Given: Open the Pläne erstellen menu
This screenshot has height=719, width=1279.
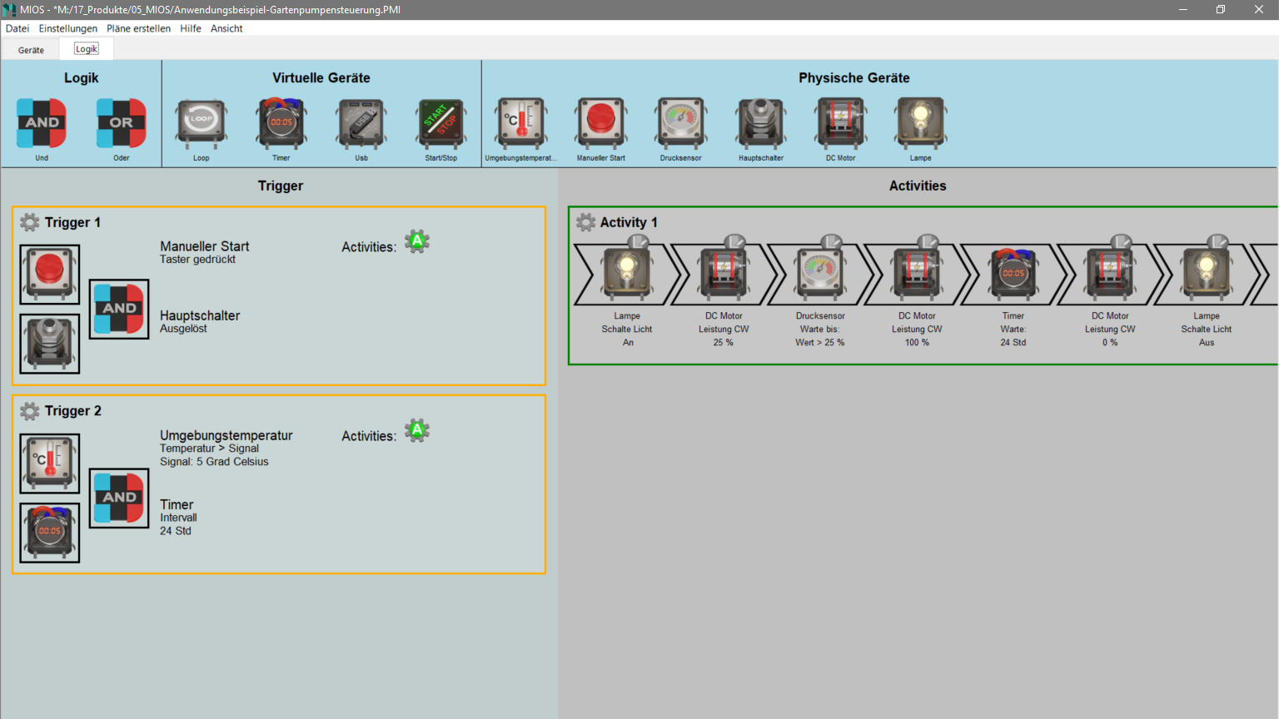Looking at the screenshot, I should [138, 28].
